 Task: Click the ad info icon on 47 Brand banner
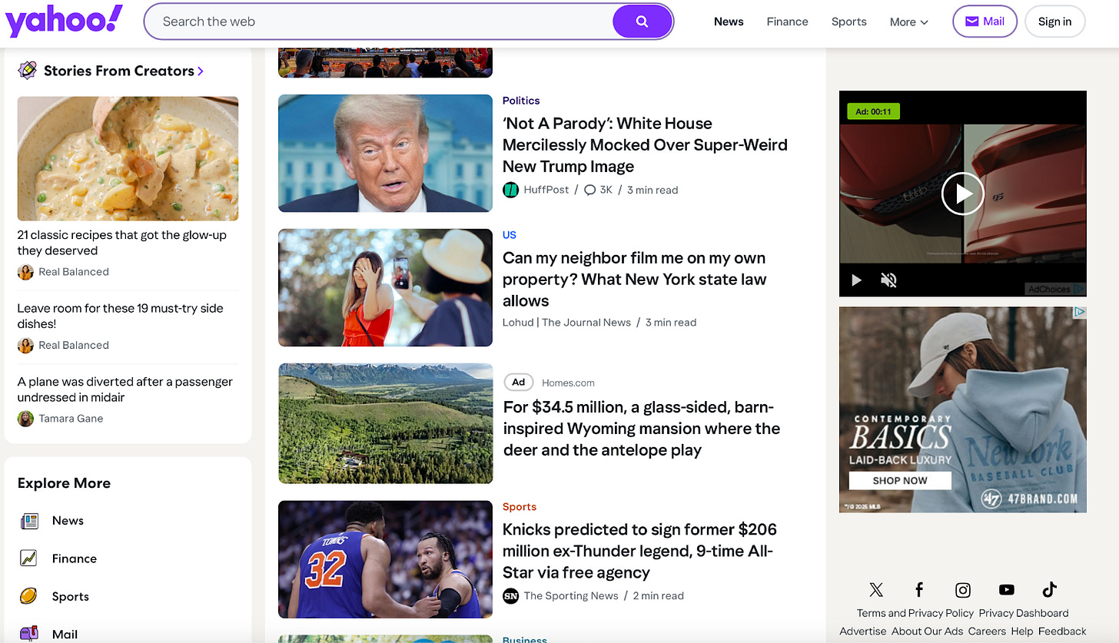(x=1080, y=312)
